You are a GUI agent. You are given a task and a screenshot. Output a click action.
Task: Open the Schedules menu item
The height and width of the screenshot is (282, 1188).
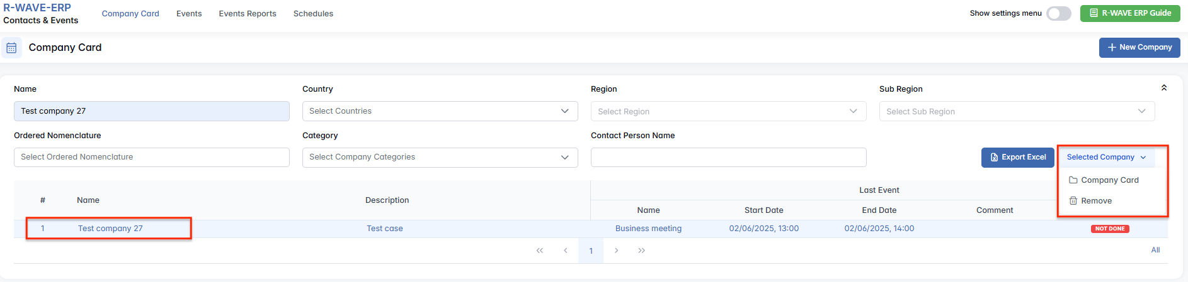point(313,13)
